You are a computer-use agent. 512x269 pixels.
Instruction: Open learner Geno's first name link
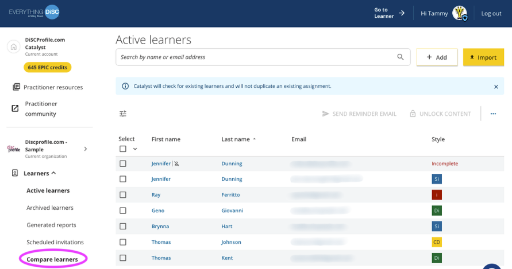pos(157,210)
